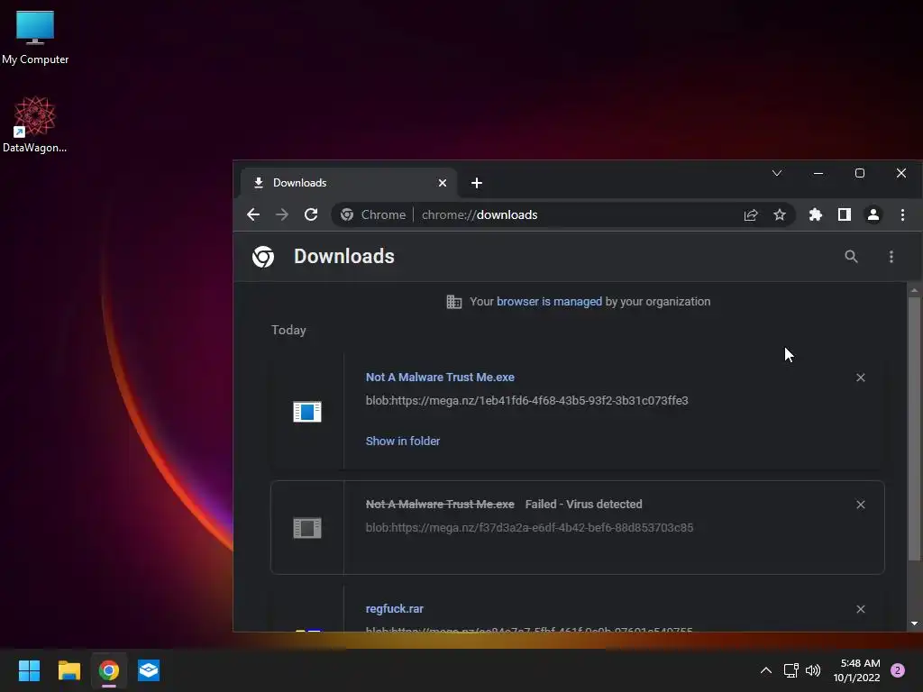Click scrollbar up arrow in downloads
Screen dimensions: 923x692
click(914, 290)
